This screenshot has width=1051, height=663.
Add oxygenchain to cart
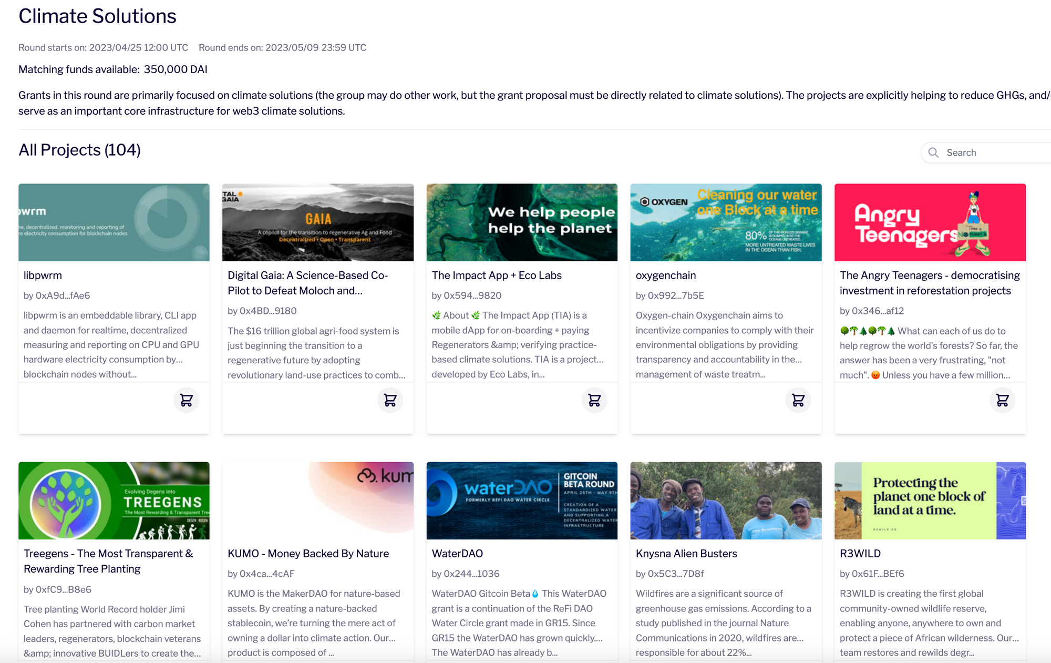tap(798, 400)
